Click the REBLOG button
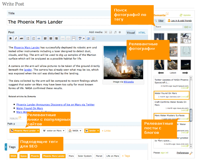 (15, 118)
